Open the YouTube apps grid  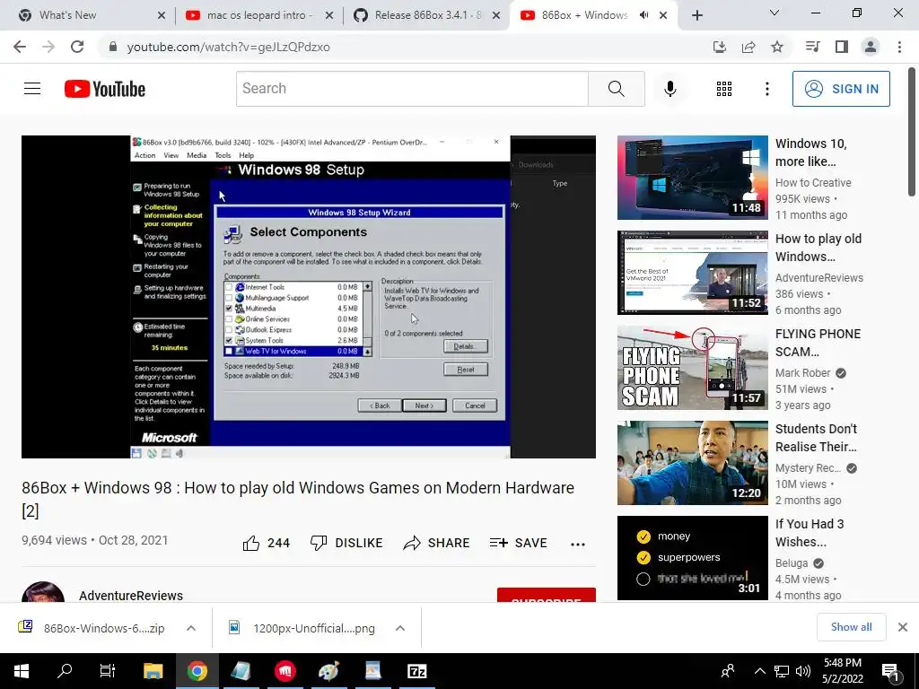tap(724, 89)
